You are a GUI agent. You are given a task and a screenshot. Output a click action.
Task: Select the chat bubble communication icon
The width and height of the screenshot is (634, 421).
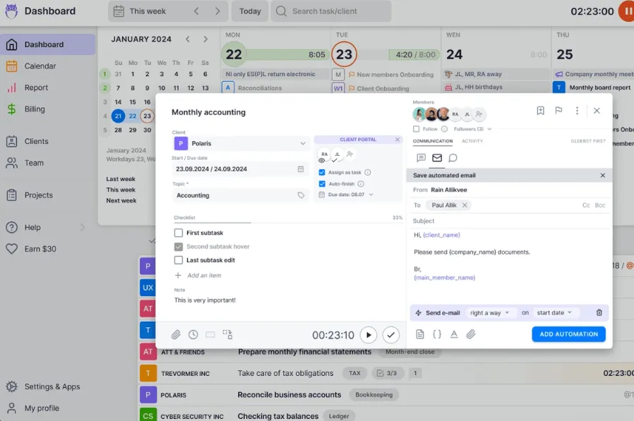(x=453, y=157)
